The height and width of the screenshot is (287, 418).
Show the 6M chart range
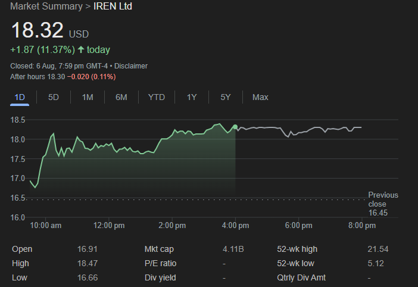coord(121,97)
